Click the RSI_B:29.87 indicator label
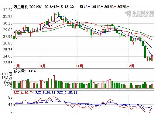Image resolution: width=161 pixels, height=118 pixels. [x=45, y=93]
